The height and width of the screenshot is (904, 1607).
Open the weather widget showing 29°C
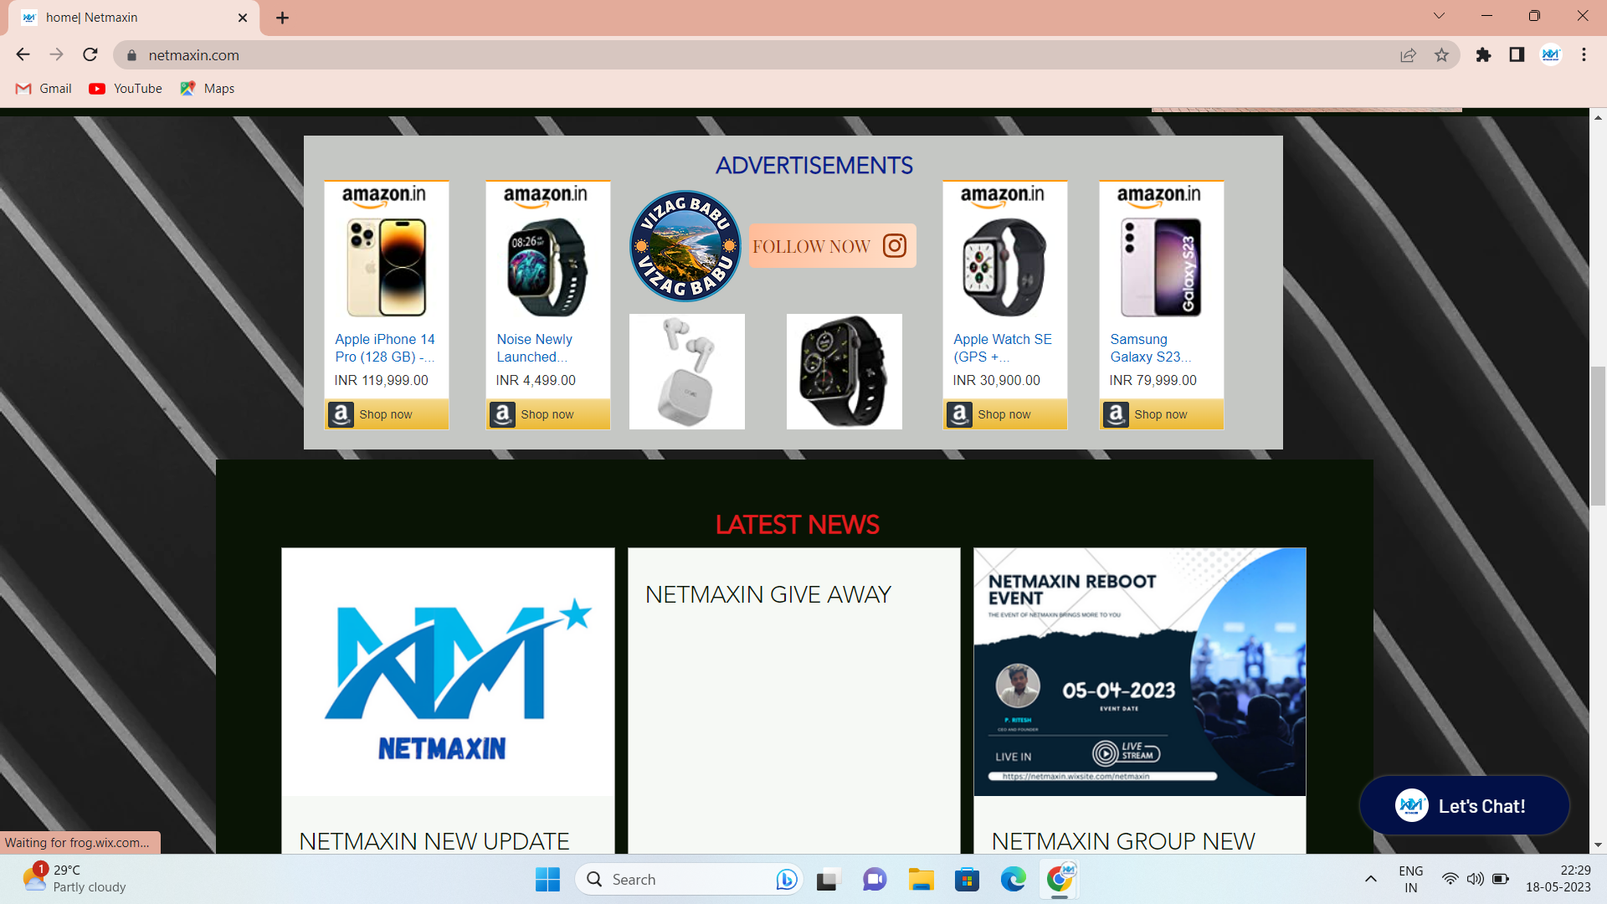click(75, 879)
